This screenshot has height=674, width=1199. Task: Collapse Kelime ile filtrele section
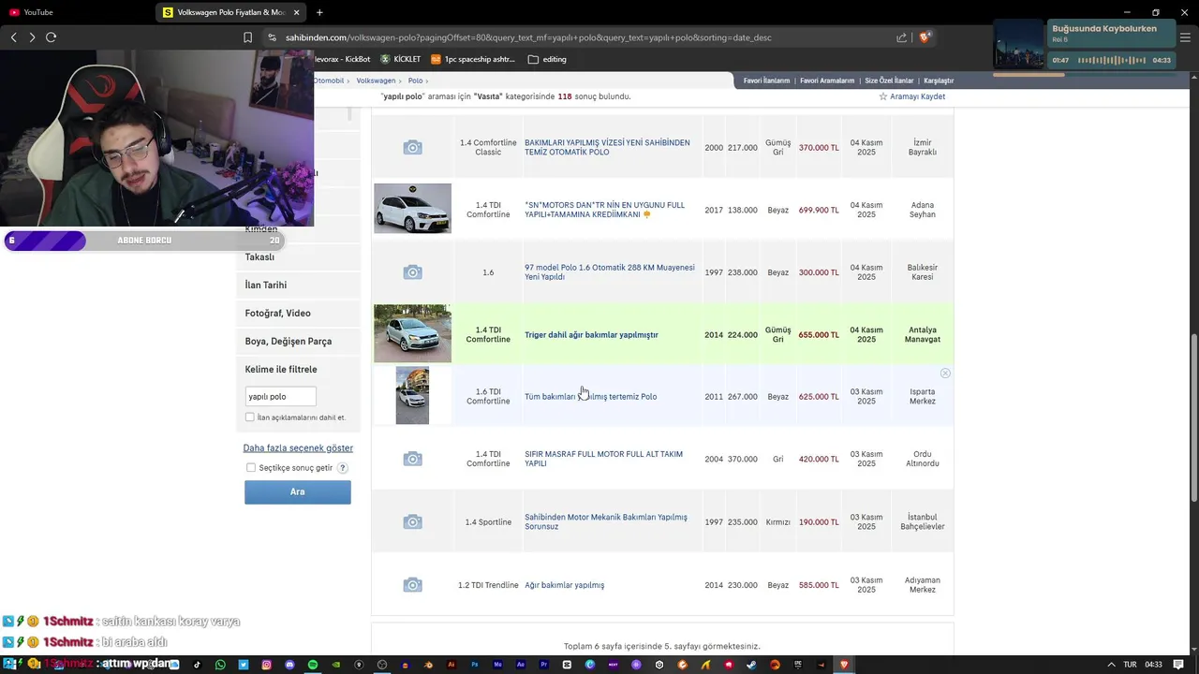pos(281,370)
